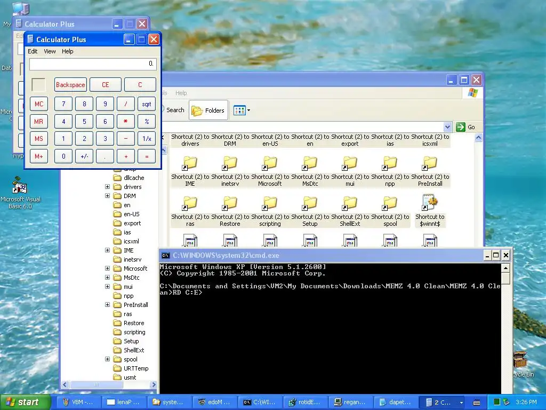Open the Shortcut (2) to MsDtc folder icon

[x=310, y=163]
